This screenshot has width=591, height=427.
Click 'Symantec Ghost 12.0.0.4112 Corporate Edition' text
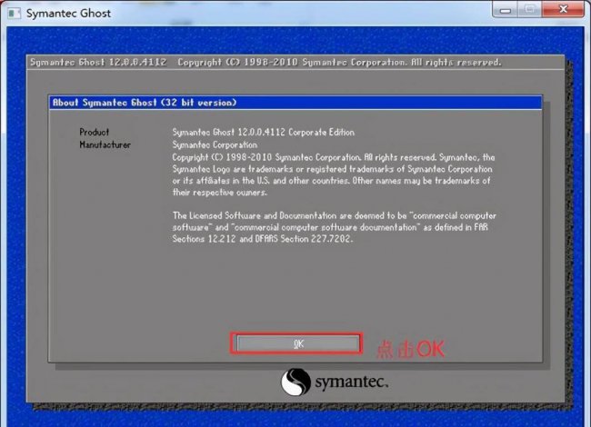pyautogui.click(x=263, y=132)
